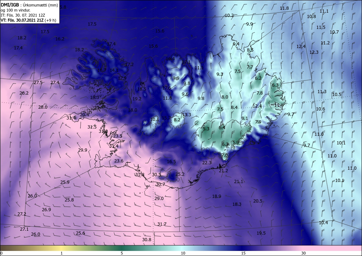Viewport: 362px width, 256px height.
Task: Select the 10.6 value east of Iceland
Action: (320, 109)
